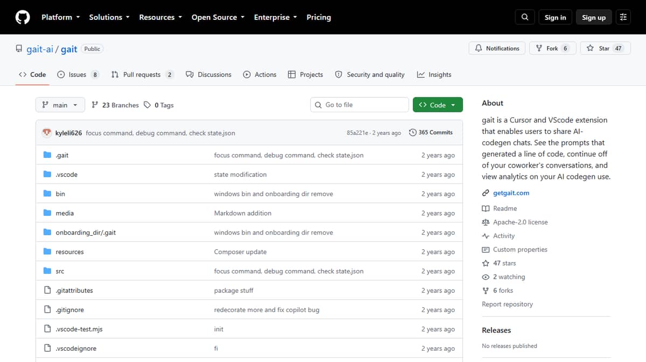Screen dimensions: 646x362
Task: Click the resources folder icon
Action: click(x=47, y=252)
